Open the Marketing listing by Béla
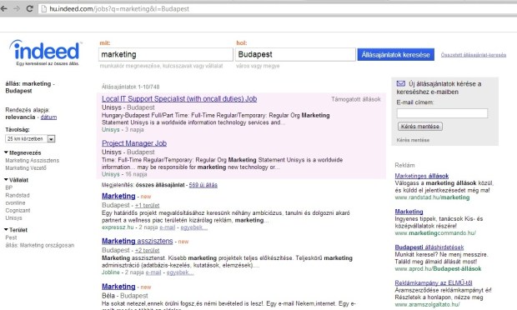The width and height of the screenshot is (517, 310). click(x=118, y=287)
